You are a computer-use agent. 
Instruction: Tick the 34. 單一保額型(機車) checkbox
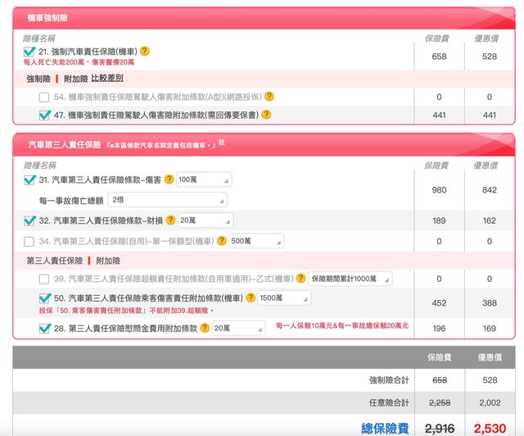pos(29,241)
